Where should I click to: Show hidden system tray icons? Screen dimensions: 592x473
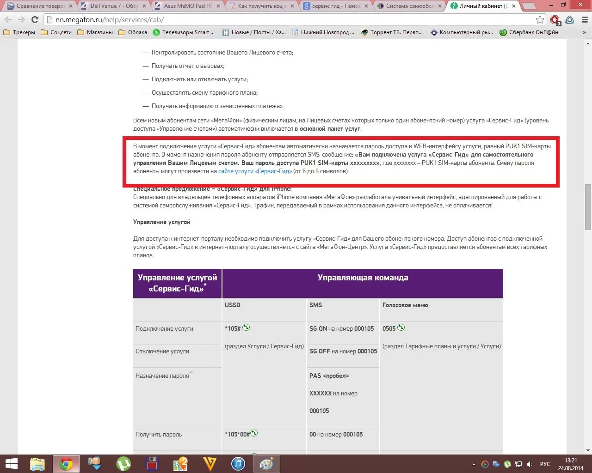[474, 464]
